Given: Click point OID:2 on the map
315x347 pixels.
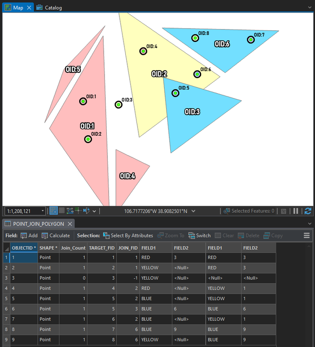Looking at the screenshot, I should (x=88, y=139).
